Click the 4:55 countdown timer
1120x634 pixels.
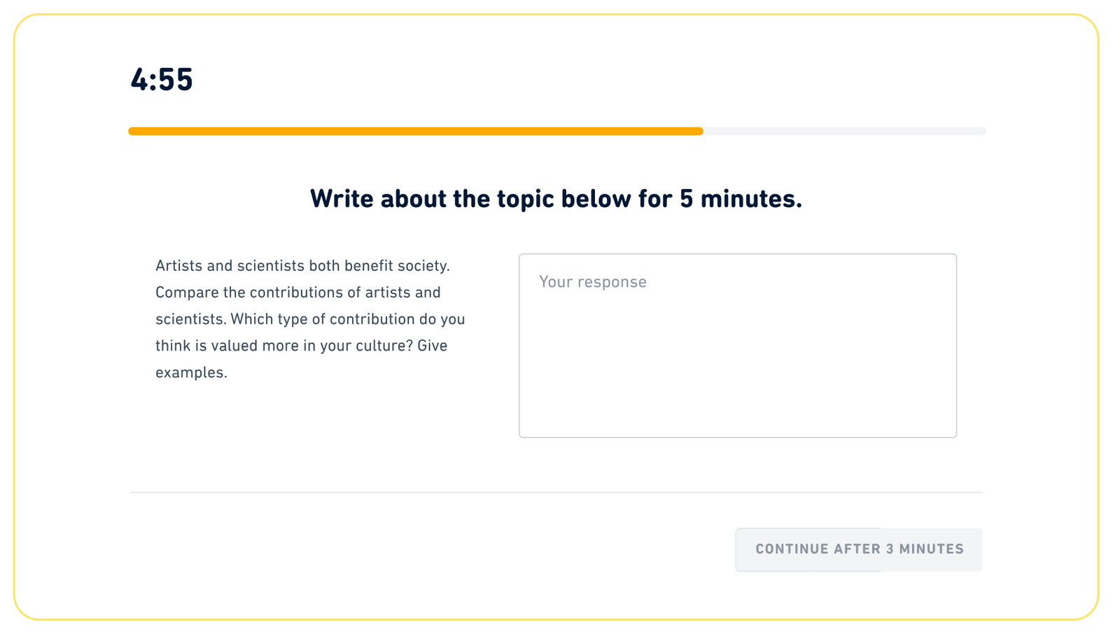click(161, 80)
